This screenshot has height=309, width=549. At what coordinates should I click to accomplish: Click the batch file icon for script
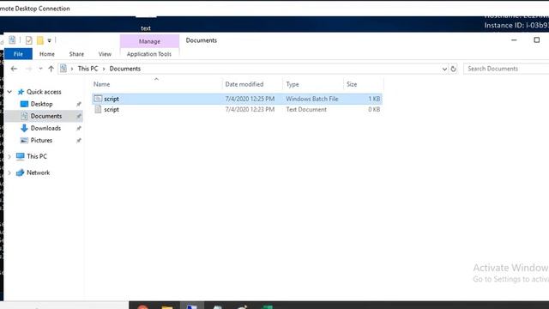[98, 99]
